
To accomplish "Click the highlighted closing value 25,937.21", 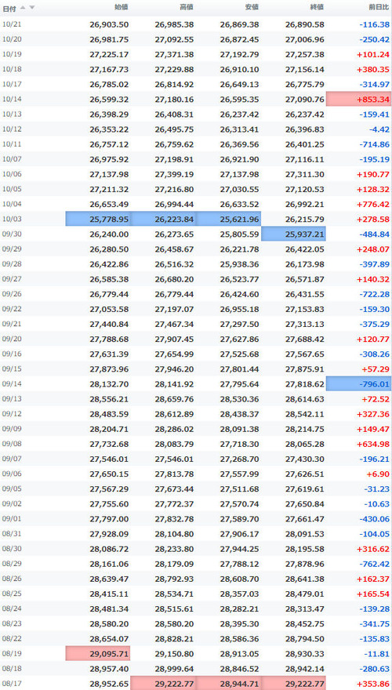I will pos(293,234).
